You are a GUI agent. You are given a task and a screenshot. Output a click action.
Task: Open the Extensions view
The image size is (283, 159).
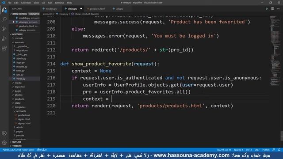[4, 48]
